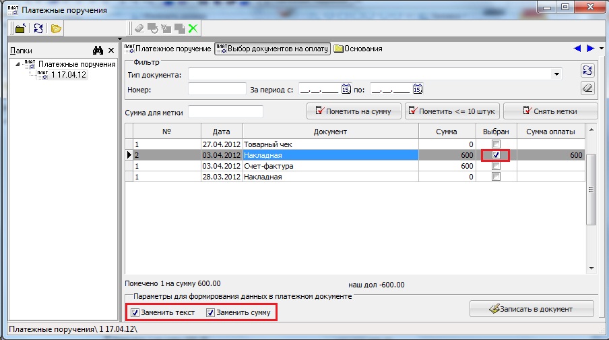Click the green X delete toolbar icon
Screen dimensions: 609x340
[x=193, y=28]
